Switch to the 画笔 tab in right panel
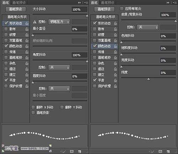Viewport: 178px width, 154px height. click(x=94, y=2)
